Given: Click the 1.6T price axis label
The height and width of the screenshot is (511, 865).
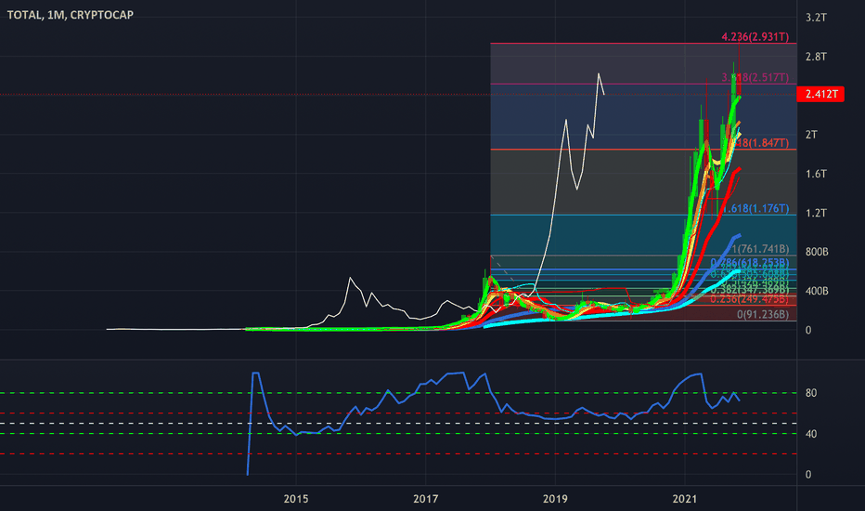Looking at the screenshot, I should (816, 174).
